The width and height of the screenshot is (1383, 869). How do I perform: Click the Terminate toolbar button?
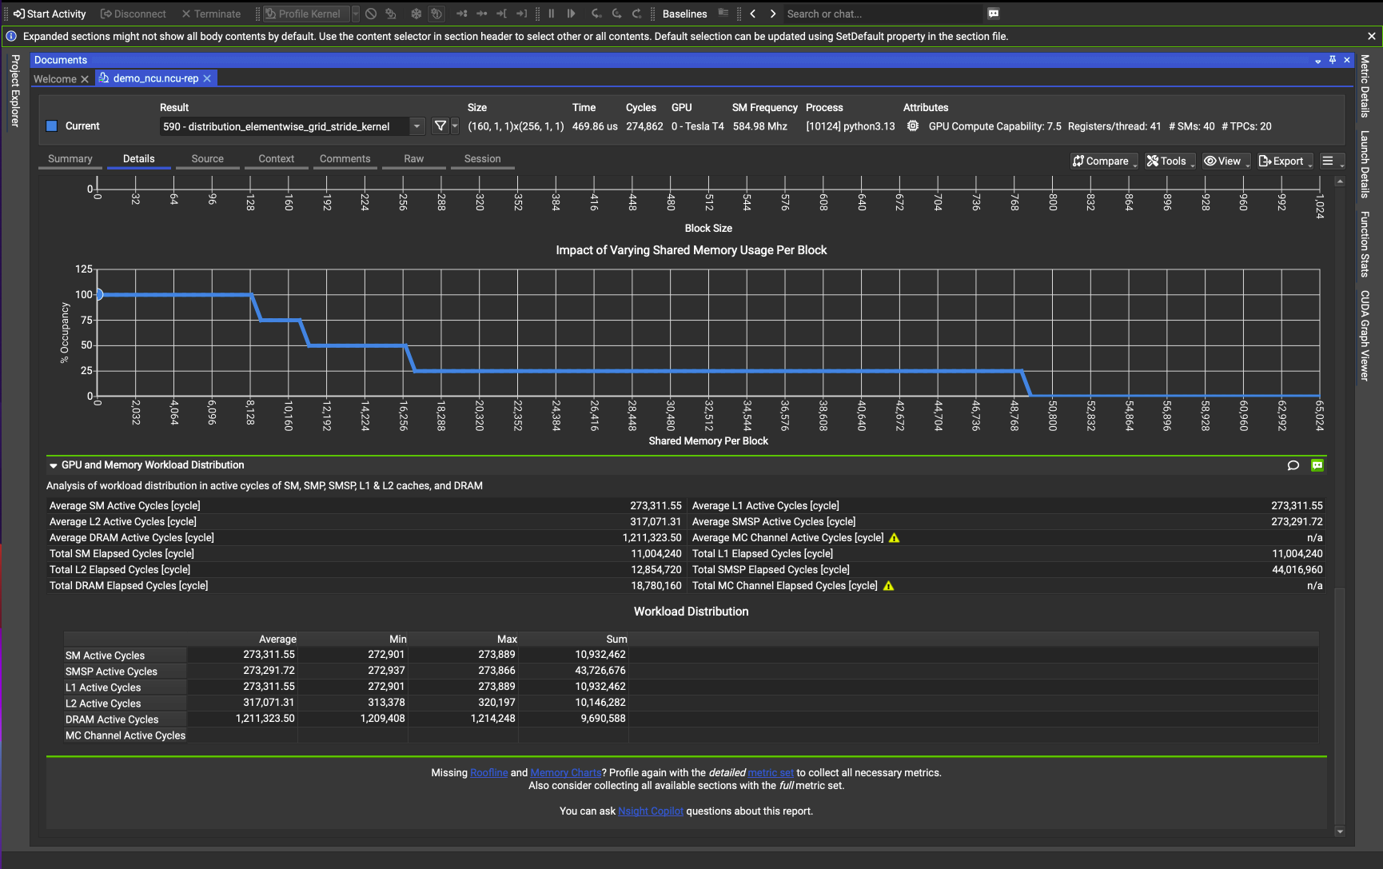click(x=211, y=14)
